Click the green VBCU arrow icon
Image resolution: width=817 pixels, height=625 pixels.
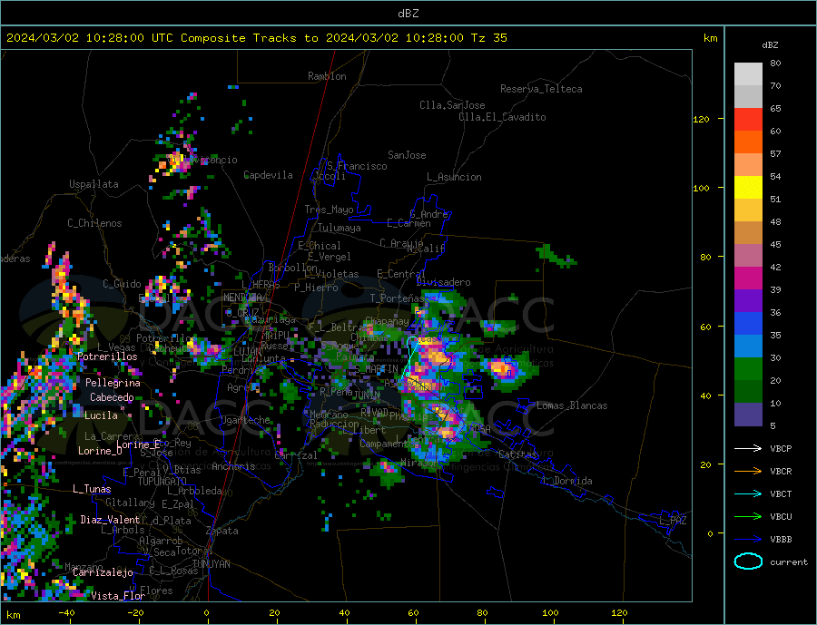[748, 517]
